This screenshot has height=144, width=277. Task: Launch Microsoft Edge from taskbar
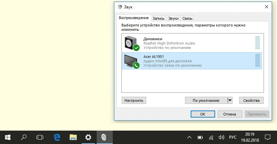57,137
